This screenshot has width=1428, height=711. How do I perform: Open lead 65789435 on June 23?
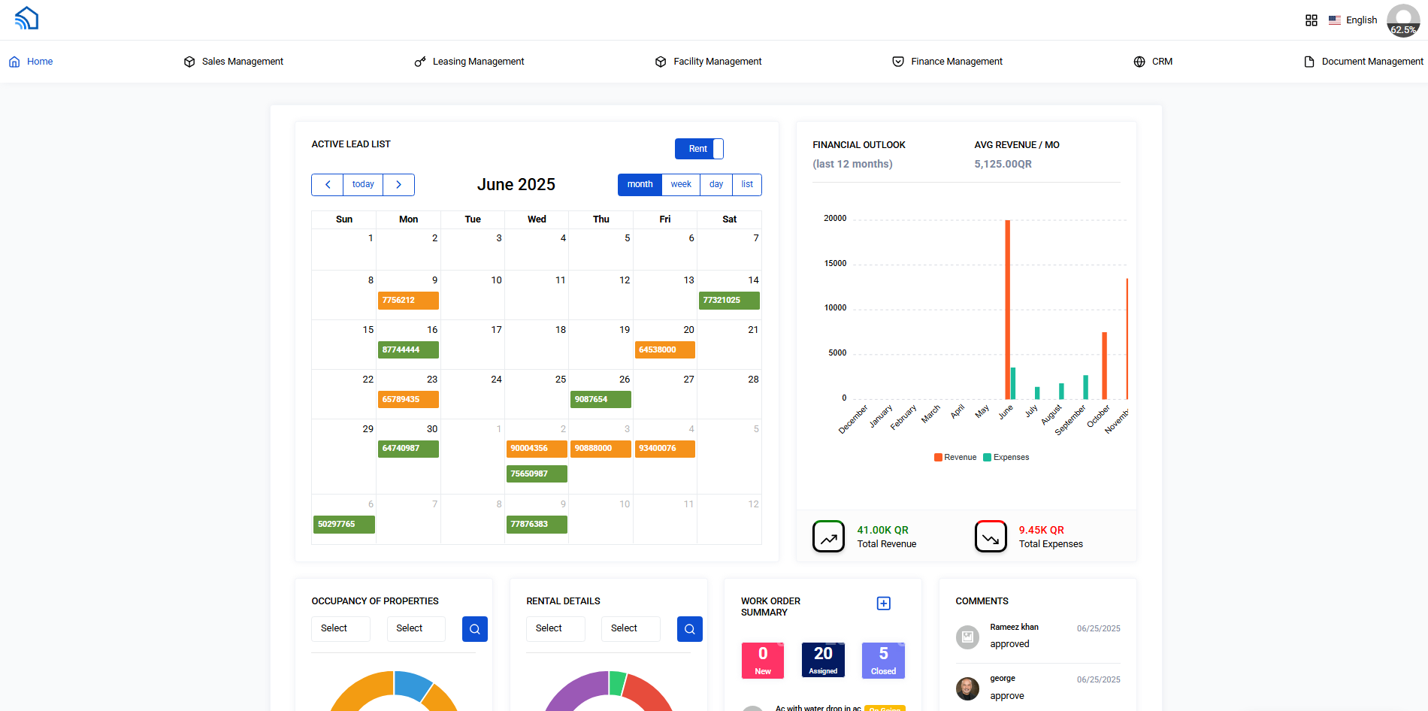[408, 400]
